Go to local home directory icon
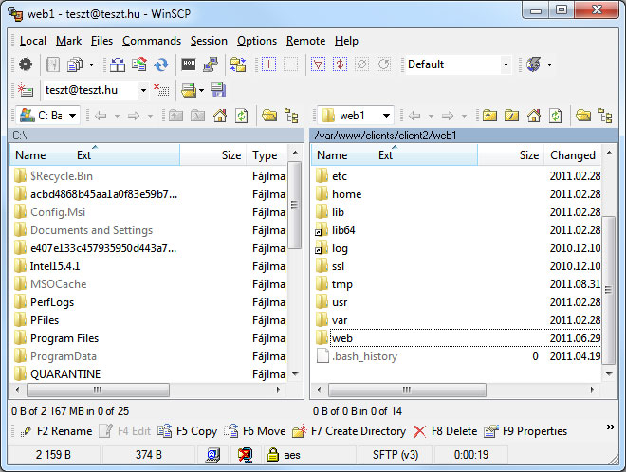This screenshot has height=472, width=626. (220, 117)
